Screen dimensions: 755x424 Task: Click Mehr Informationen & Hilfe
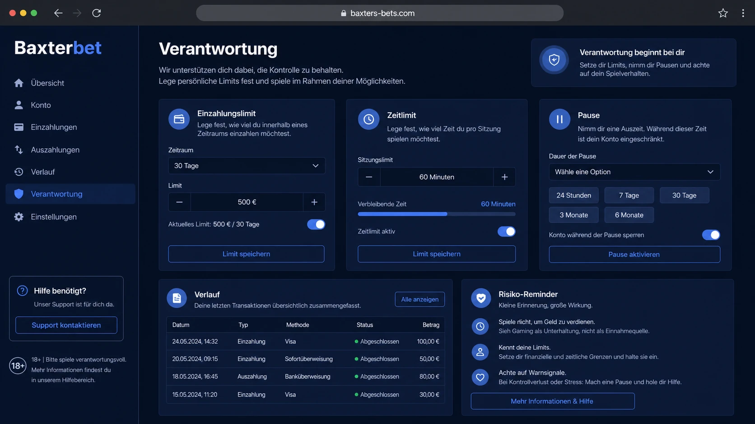pyautogui.click(x=552, y=401)
